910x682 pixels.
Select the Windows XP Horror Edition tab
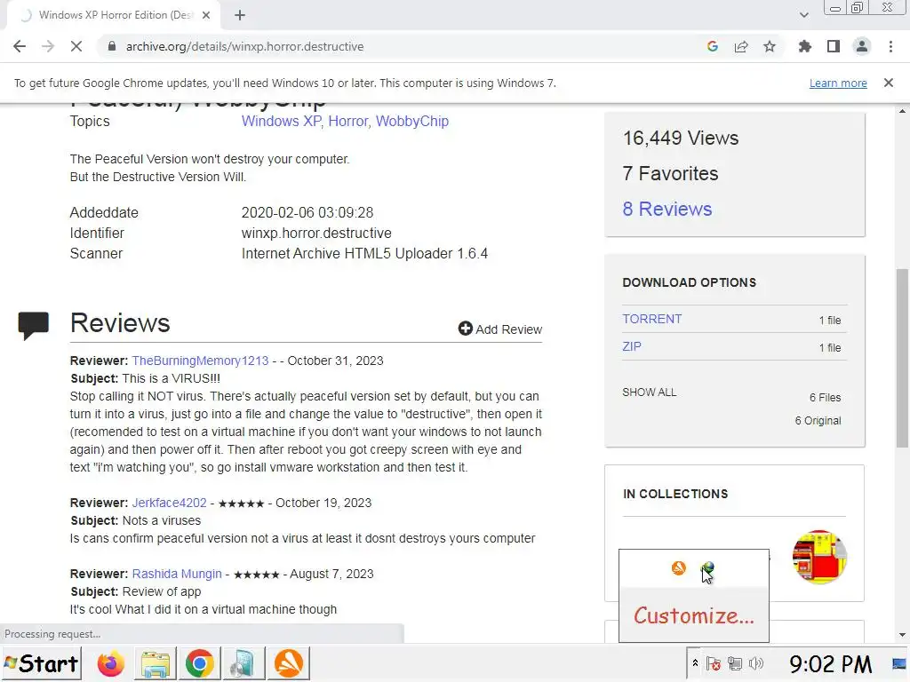[x=114, y=15]
